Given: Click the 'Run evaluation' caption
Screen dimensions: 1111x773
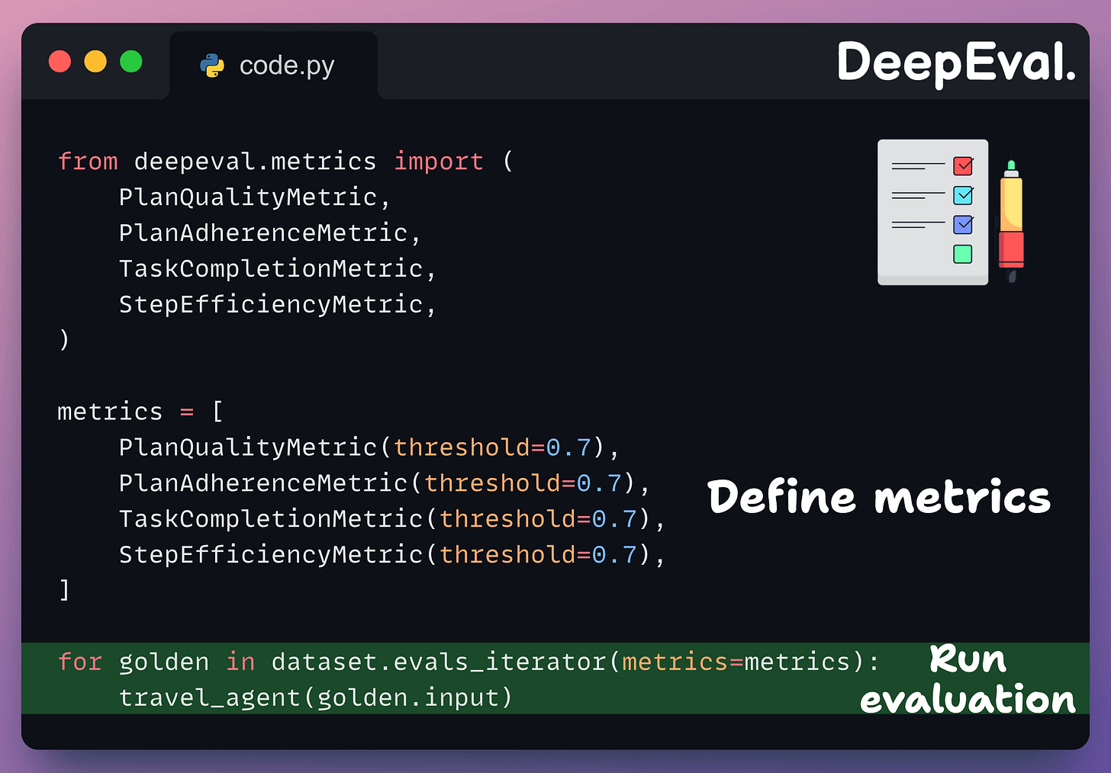Looking at the screenshot, I should click(968, 679).
